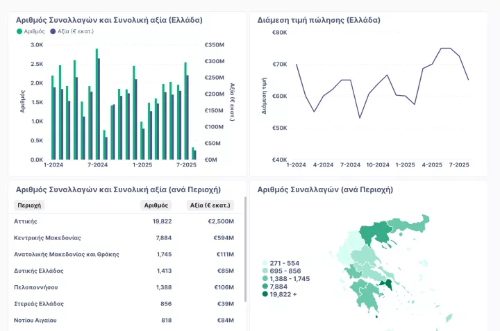The image size is (500, 331).
Task: Click the 271 - 554 map legend dot
Action: point(265,264)
